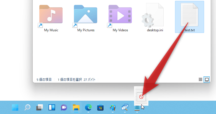Switch to details list view
The width and height of the screenshot is (216, 114).
pyautogui.click(x=200, y=79)
